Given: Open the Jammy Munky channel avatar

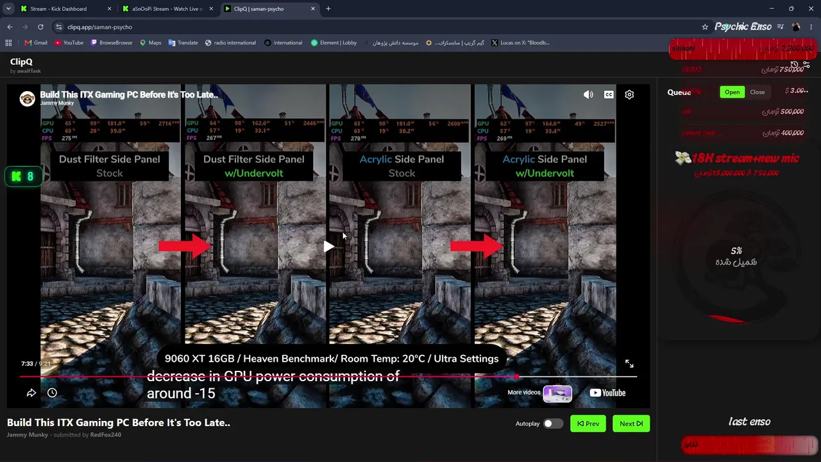Looking at the screenshot, I should tap(27, 98).
